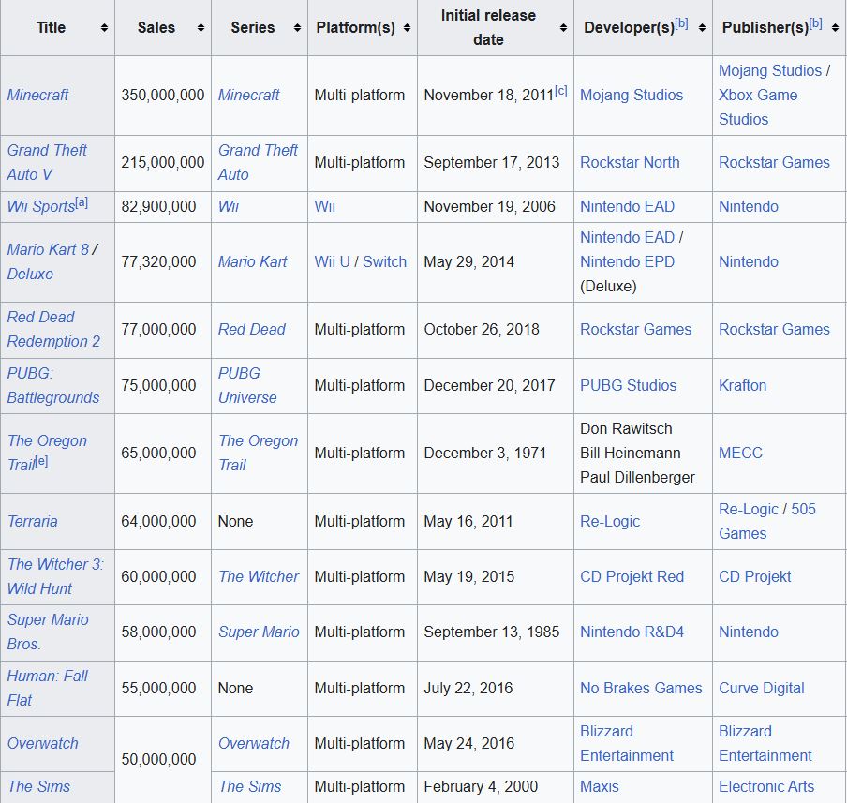The width and height of the screenshot is (847, 803).
Task: Open footnote [a] beside Wii Sports
Action: [x=82, y=202]
